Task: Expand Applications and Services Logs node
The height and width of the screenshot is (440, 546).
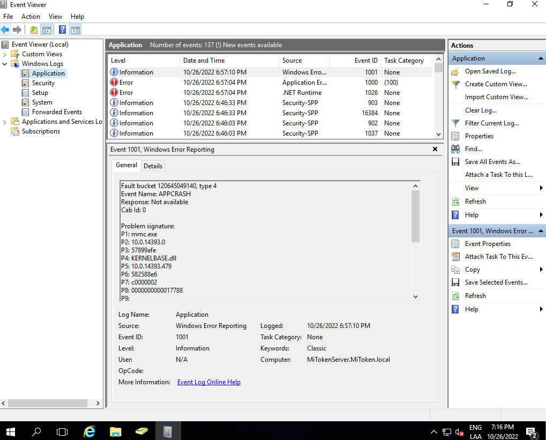Action: click(4, 122)
